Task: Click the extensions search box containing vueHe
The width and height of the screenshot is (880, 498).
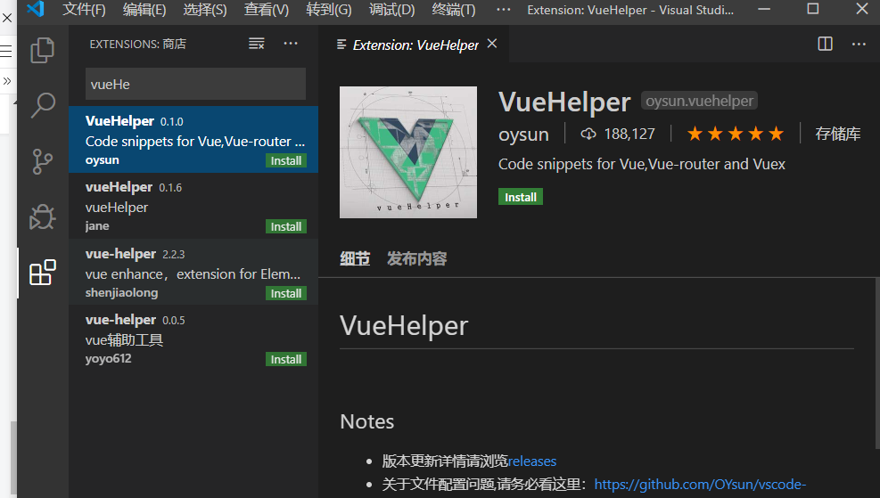Action: [x=195, y=84]
